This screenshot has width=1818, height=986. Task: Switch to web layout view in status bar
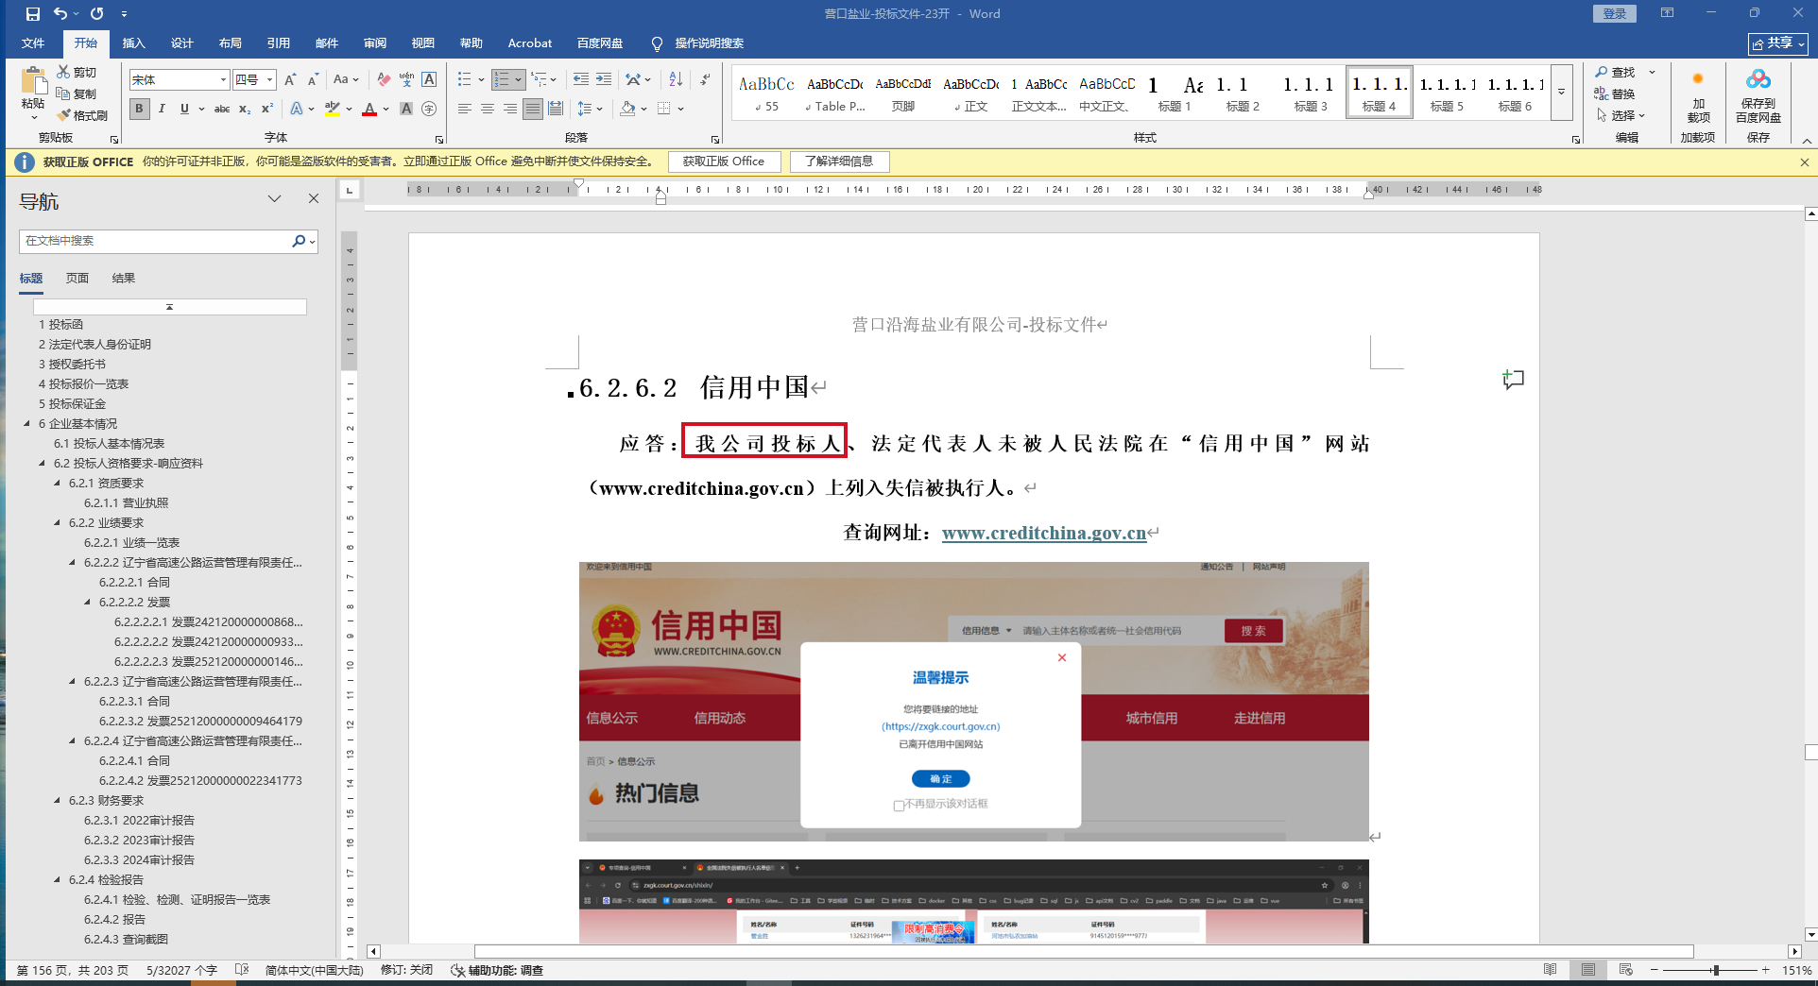pos(1625,970)
